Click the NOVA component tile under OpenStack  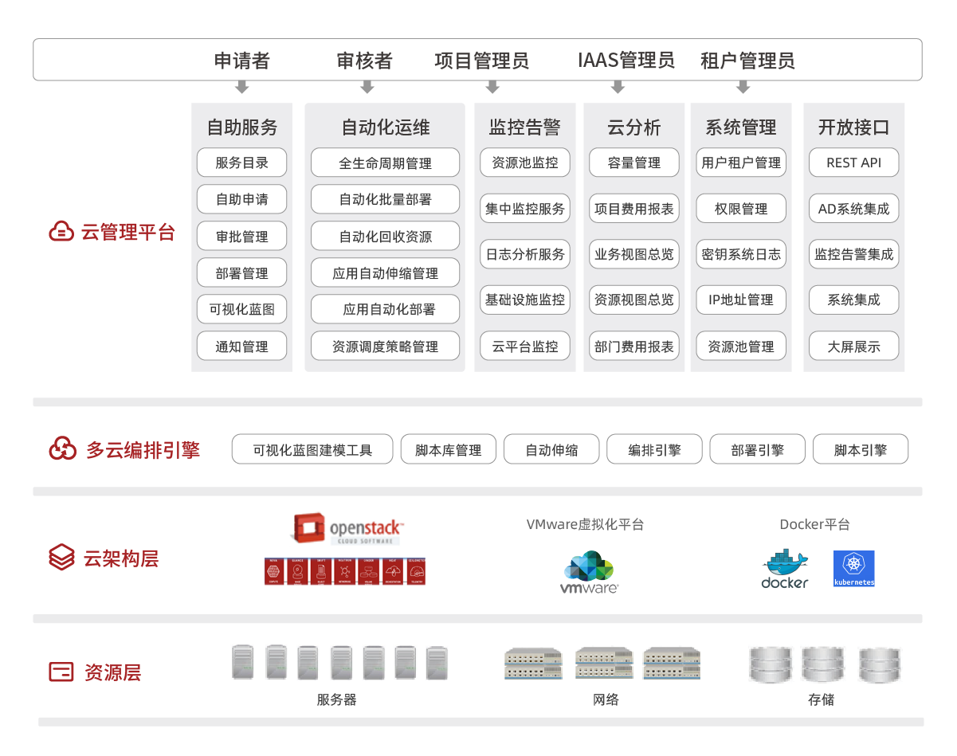tap(276, 571)
